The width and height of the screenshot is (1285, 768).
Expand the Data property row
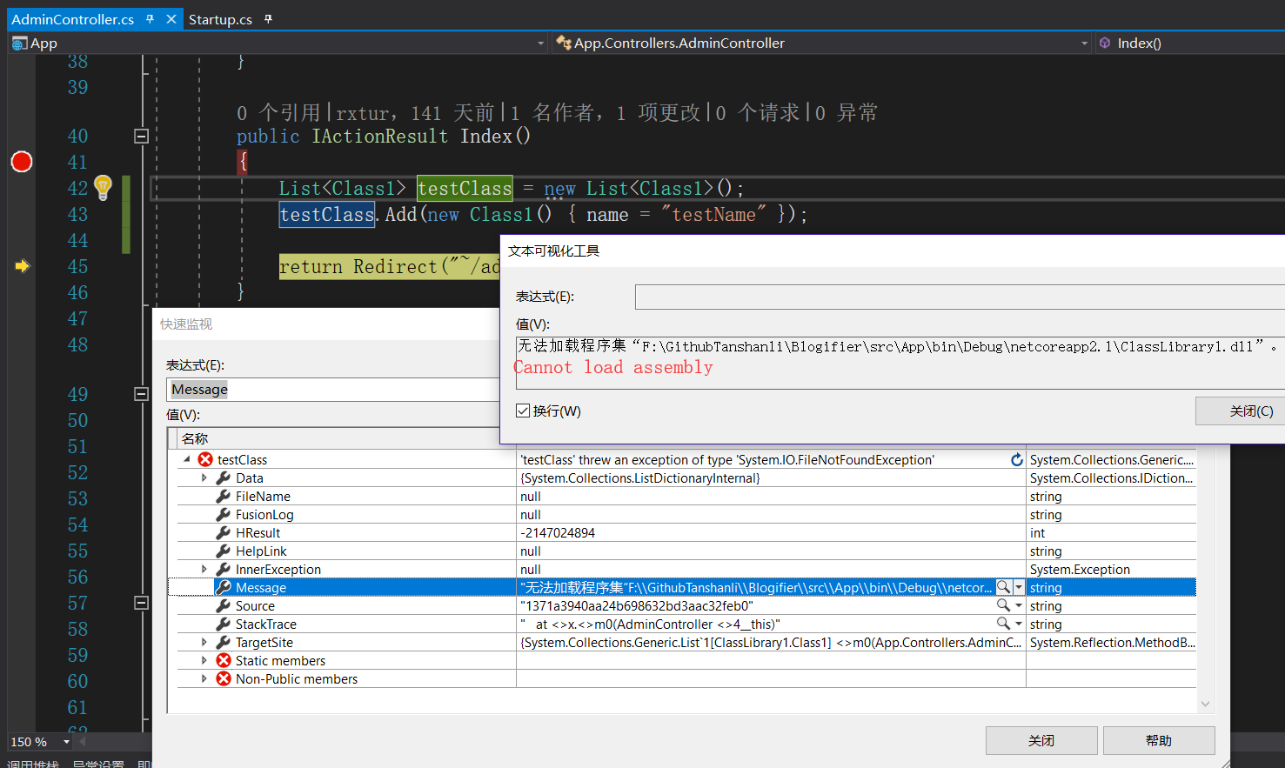point(204,477)
